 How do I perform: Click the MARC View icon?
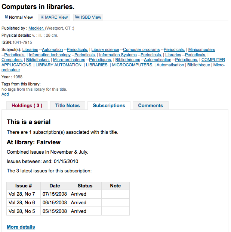(42, 17)
